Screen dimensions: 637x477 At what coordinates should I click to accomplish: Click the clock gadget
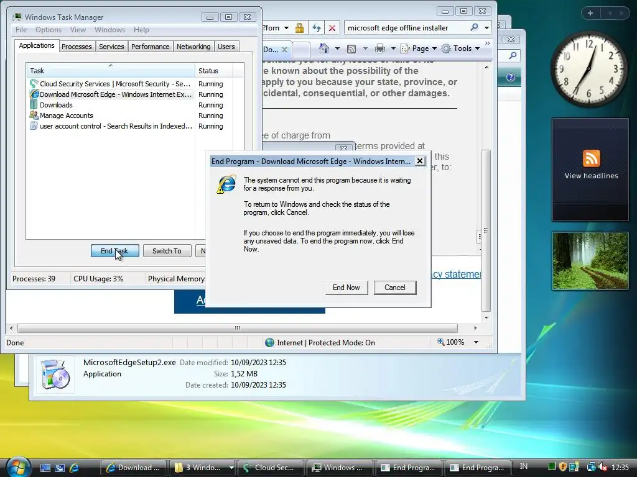(588, 70)
